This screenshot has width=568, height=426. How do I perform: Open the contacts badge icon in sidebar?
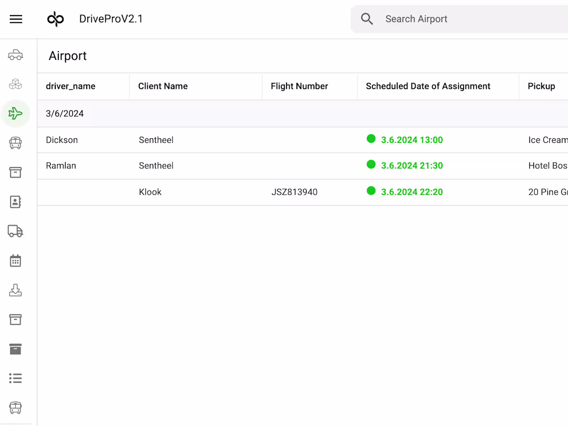15,201
